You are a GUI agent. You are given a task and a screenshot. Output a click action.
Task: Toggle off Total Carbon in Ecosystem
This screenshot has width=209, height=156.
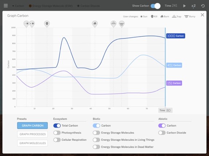[x=57, y=126]
